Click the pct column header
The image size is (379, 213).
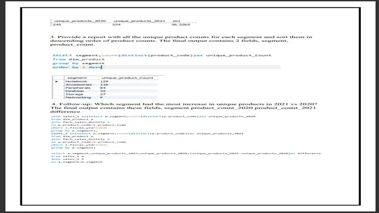[177, 21]
